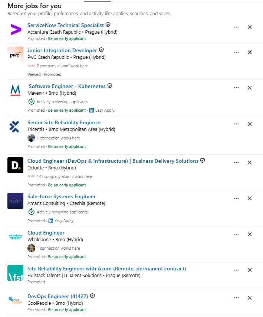This screenshot has height=317, width=263.
Task: Click the Amaris Consulting logo
Action: pyautogui.click(x=15, y=201)
